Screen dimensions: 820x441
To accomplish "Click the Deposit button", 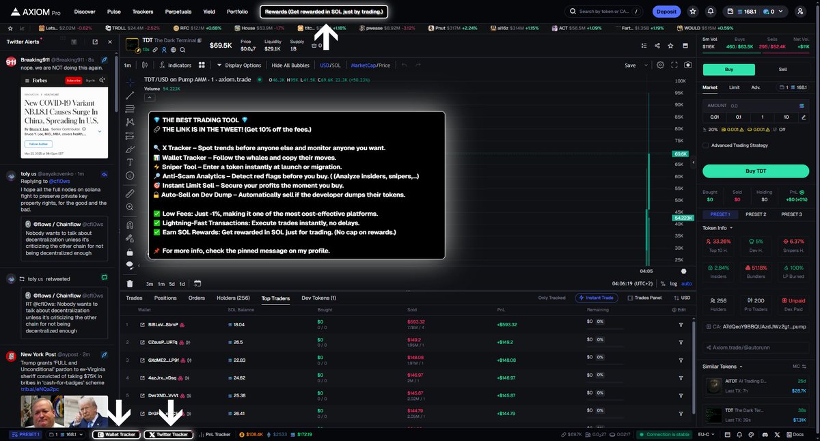I will [x=666, y=12].
